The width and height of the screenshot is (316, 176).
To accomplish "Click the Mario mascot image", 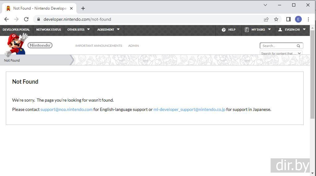I will click(16, 44).
